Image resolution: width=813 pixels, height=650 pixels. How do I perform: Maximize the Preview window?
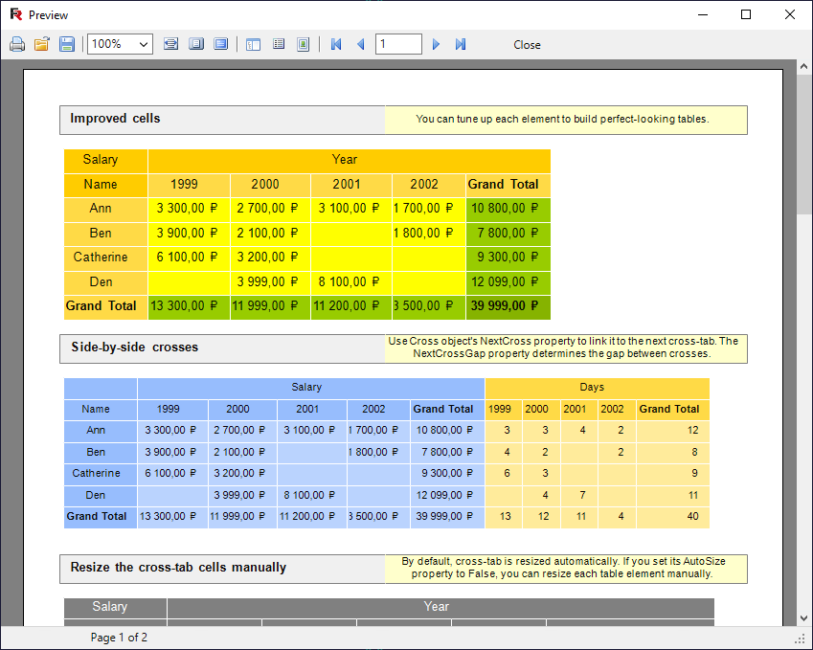(746, 14)
